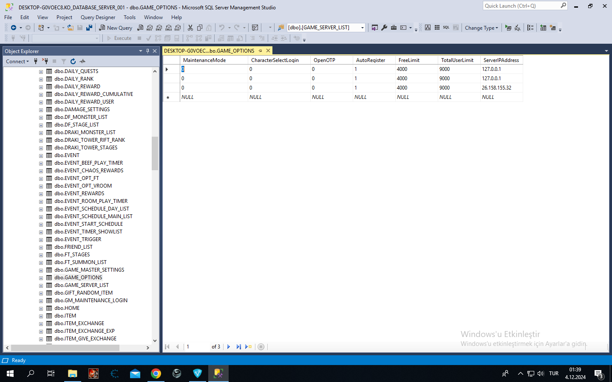Click the Execute SQL icon in Query Designer toolbar
This screenshot has height=382, width=612.
508,28
